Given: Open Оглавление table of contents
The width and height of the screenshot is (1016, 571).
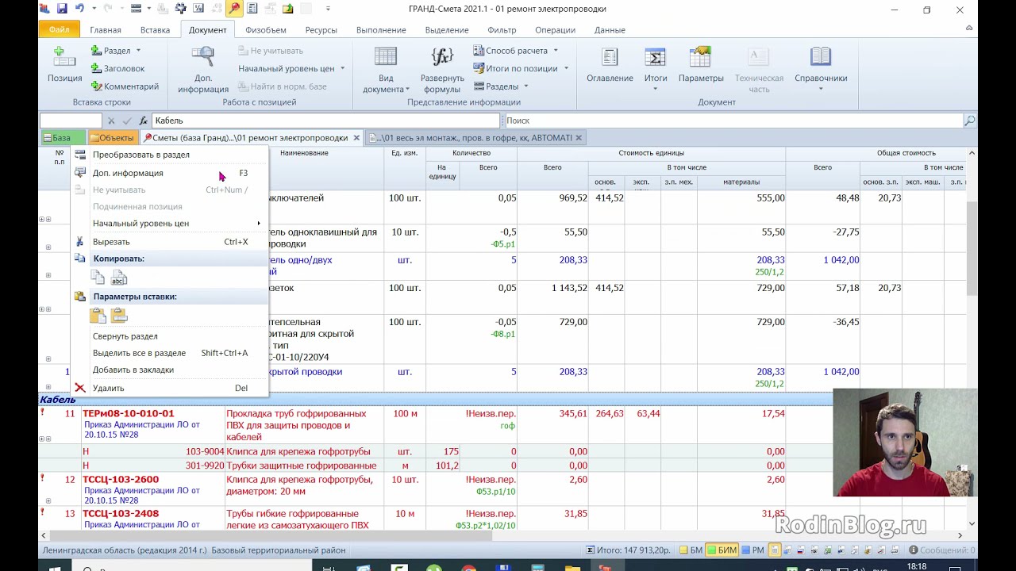Looking at the screenshot, I should tap(610, 64).
